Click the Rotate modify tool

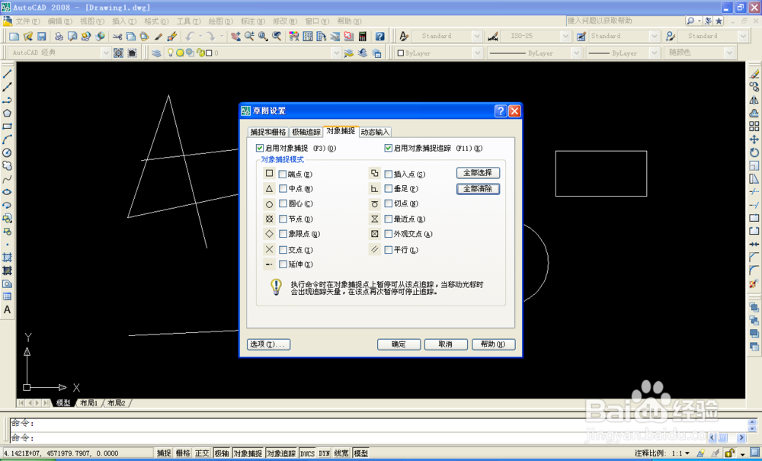pyautogui.click(x=754, y=153)
